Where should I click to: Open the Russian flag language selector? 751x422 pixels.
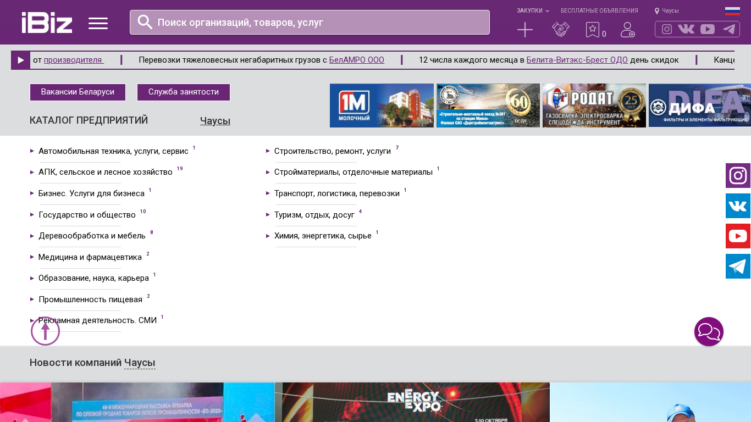(x=732, y=11)
